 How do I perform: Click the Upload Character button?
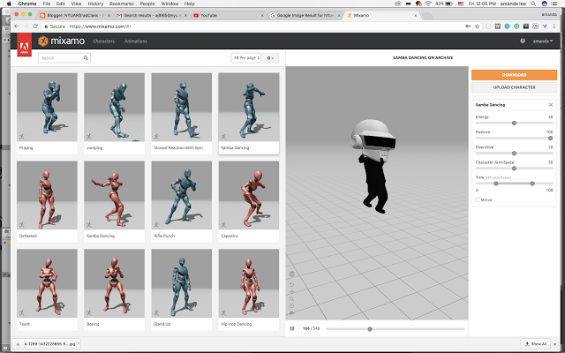point(513,88)
